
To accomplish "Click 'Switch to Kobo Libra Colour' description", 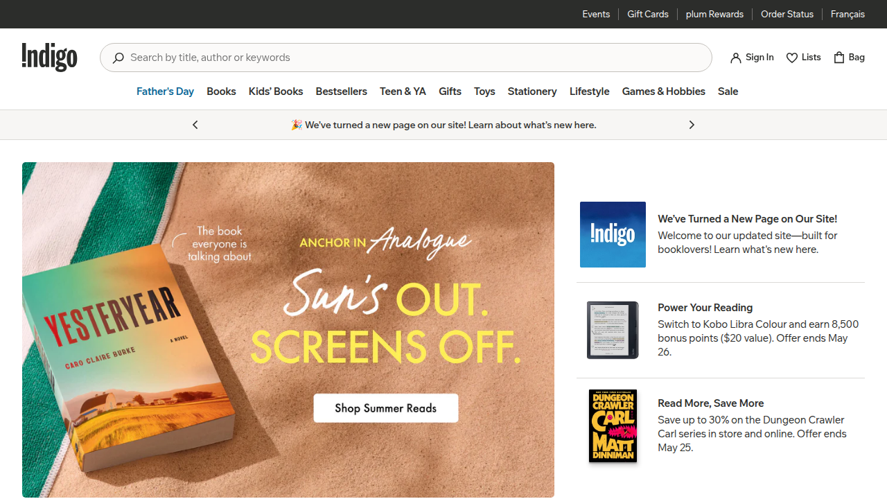I will click(x=758, y=338).
